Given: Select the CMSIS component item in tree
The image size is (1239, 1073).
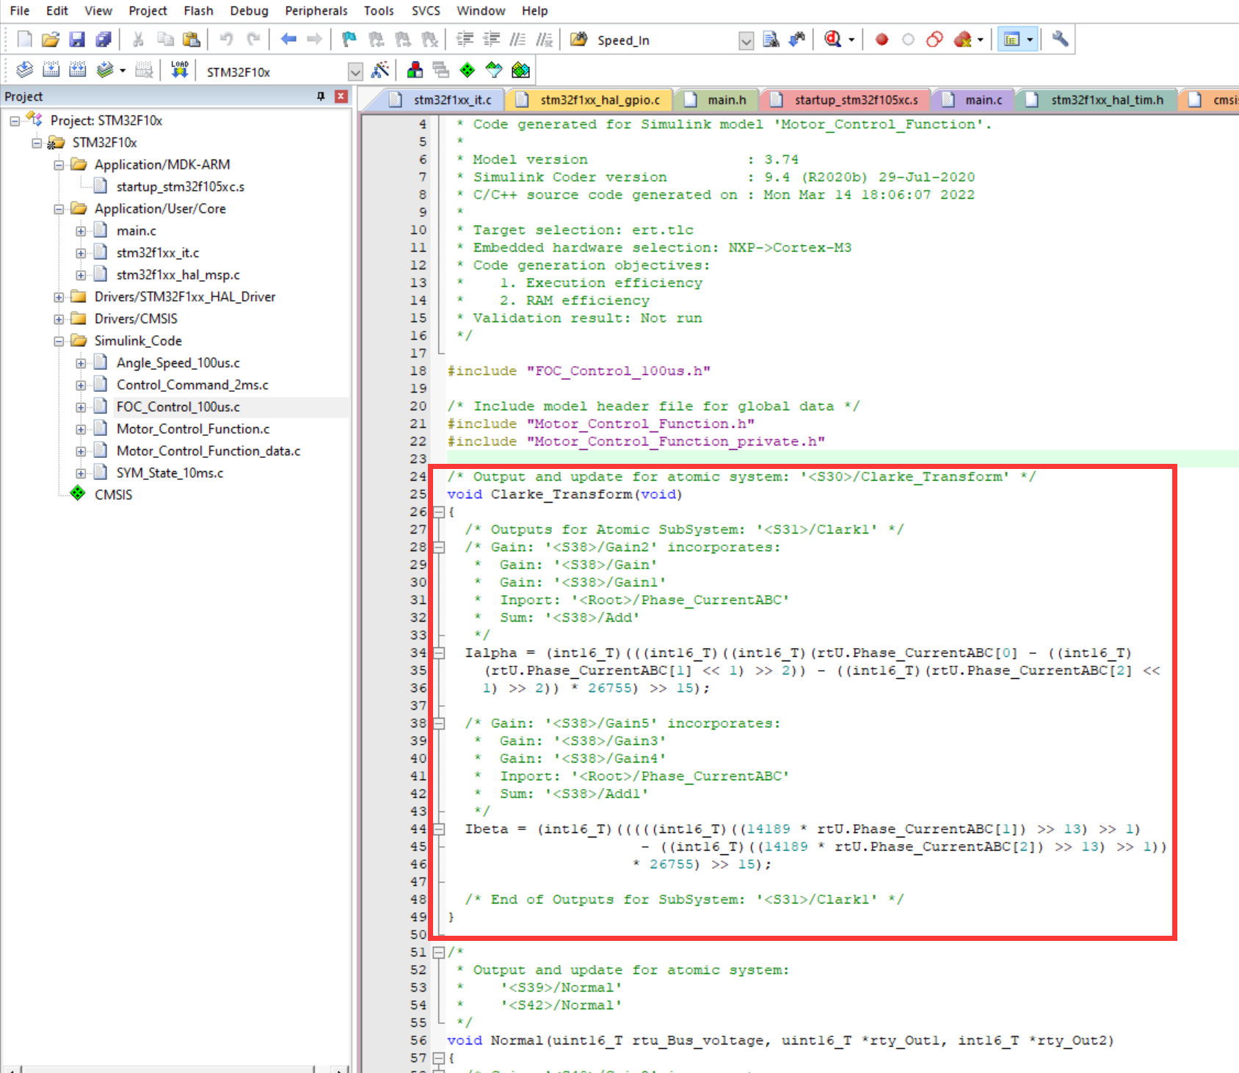Looking at the screenshot, I should [113, 495].
